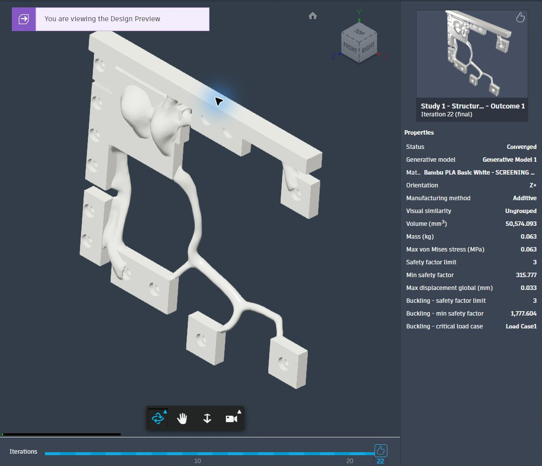Click the FRONT face of ViewCube

[x=350, y=48]
